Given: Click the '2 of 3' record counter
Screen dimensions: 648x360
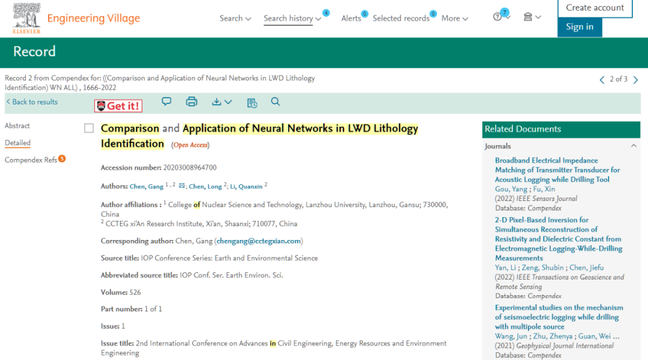Looking at the screenshot, I should pos(619,79).
